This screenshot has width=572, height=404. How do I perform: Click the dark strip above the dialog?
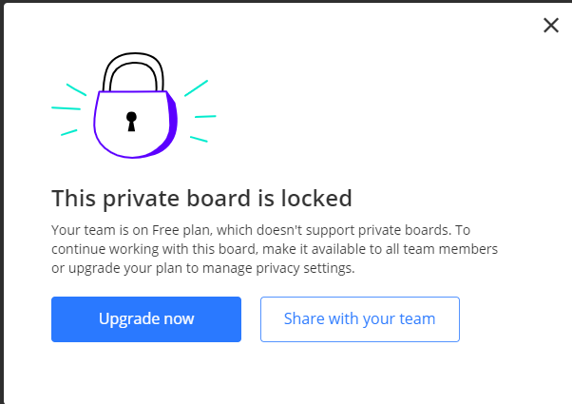point(286,1)
